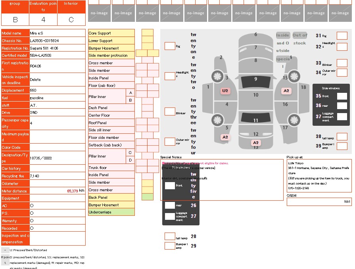Tick the Luggage compartment box numbered 27
The height and width of the screenshot is (269, 355).
170,216
